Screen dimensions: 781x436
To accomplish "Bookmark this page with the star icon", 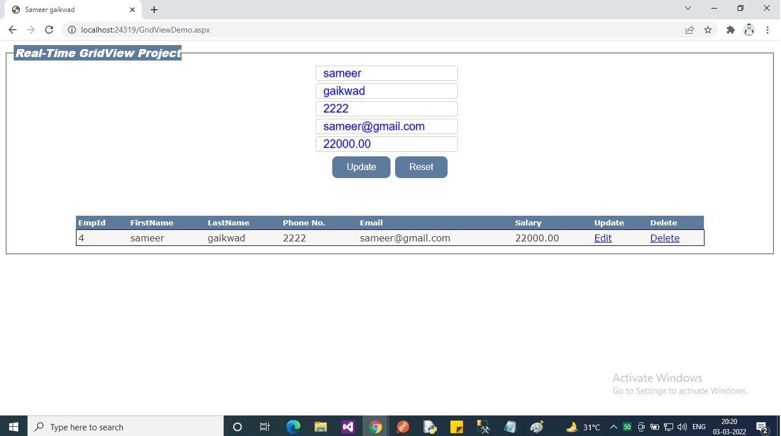I will coord(708,30).
